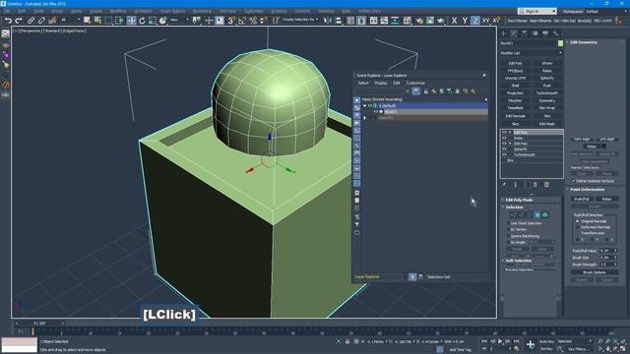Screen dimensions: 630x354
Task: Click the Auto Key button
Action: (546, 341)
